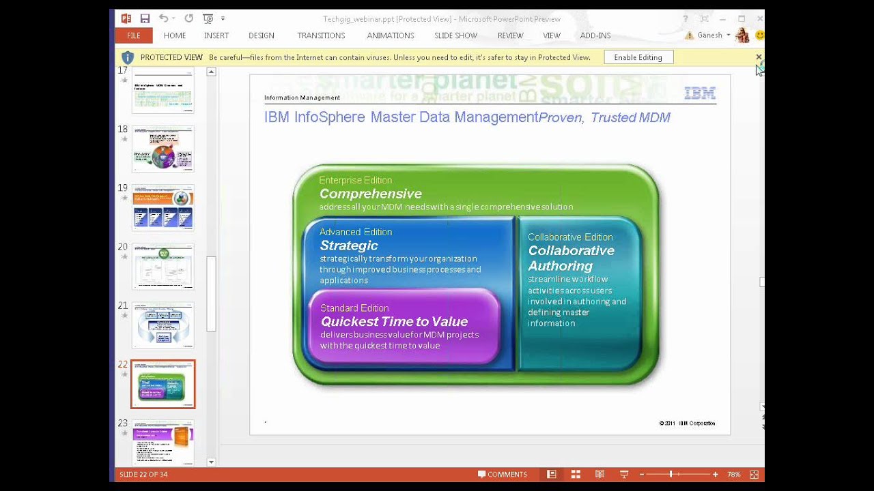874x491 pixels.
Task: Open the ANIMATIONS ribbon tab
Action: [391, 35]
